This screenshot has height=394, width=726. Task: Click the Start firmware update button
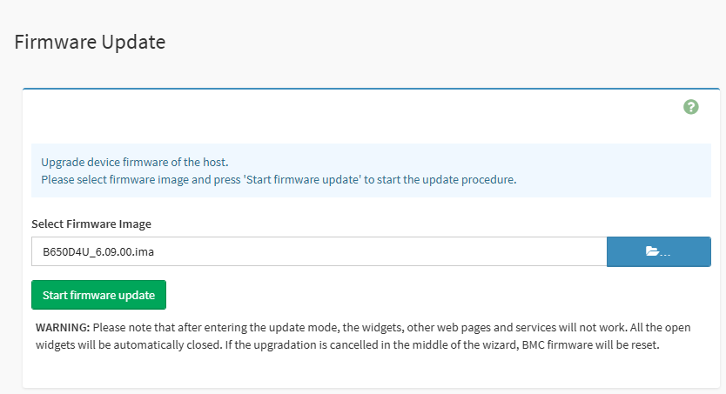point(98,295)
